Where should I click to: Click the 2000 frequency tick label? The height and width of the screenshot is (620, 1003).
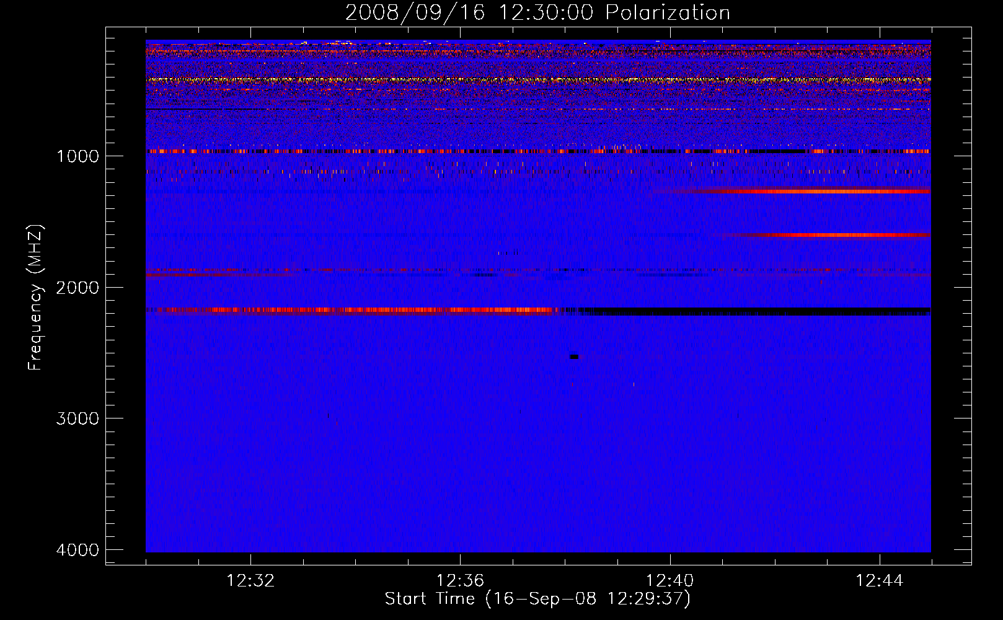[77, 288]
